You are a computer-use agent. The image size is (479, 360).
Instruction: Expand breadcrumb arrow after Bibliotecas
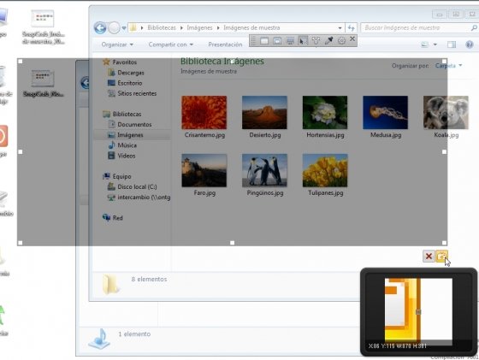(x=181, y=27)
